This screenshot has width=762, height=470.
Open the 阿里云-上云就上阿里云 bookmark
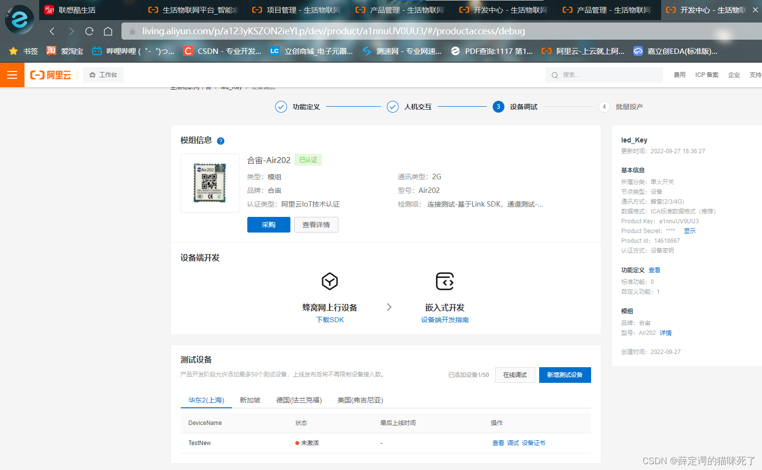point(583,51)
